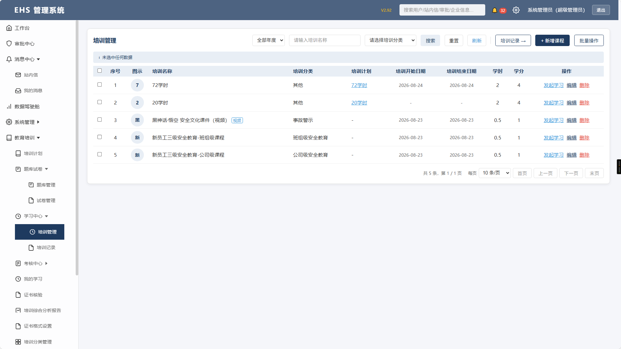This screenshot has width=621, height=349.
Task: Click the 培训计划 book icon
Action: (18, 153)
